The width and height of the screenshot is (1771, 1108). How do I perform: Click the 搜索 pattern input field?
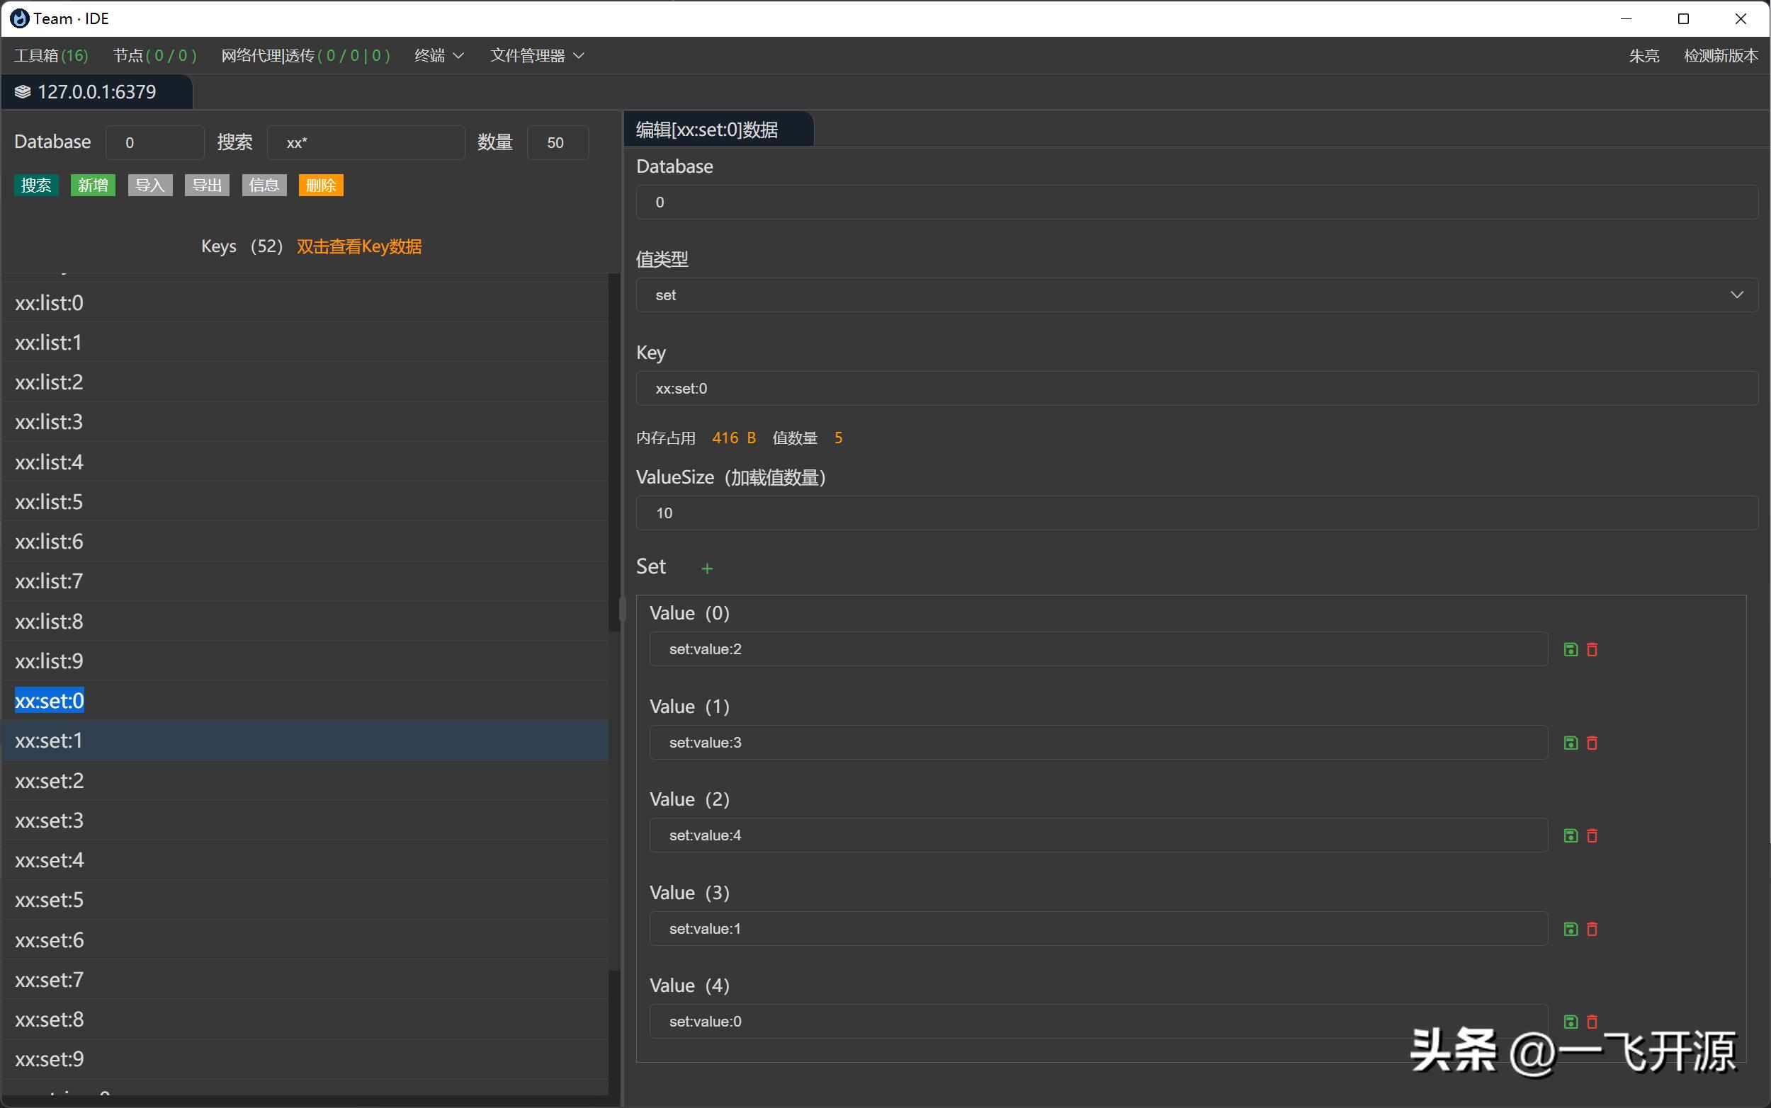(365, 143)
